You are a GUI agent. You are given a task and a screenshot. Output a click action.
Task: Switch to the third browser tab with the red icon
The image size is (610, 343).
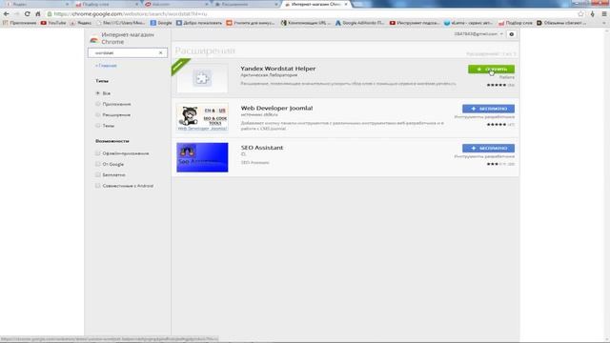[x=175, y=4]
